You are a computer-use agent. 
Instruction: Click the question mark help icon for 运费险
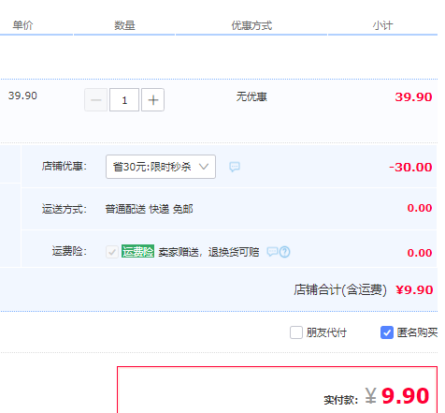pyautogui.click(x=284, y=252)
